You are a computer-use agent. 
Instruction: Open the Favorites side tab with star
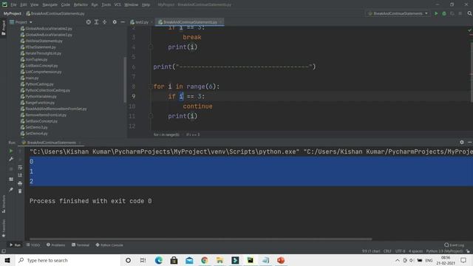(x=4, y=228)
